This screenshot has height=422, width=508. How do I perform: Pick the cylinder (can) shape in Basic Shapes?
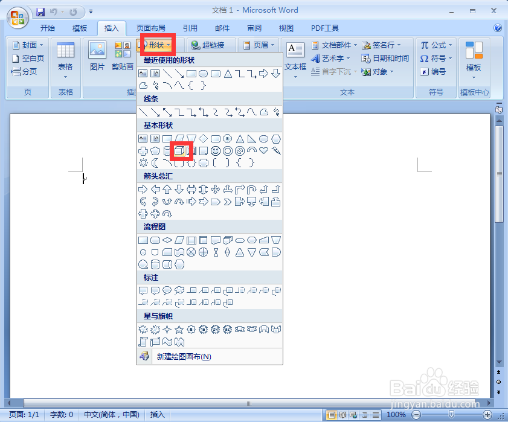(167, 151)
